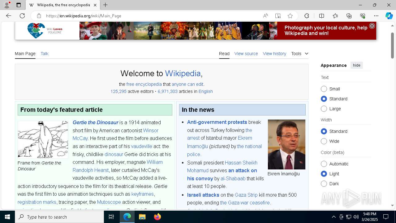Open Windows Start menu
396x223 pixels.
[7, 217]
